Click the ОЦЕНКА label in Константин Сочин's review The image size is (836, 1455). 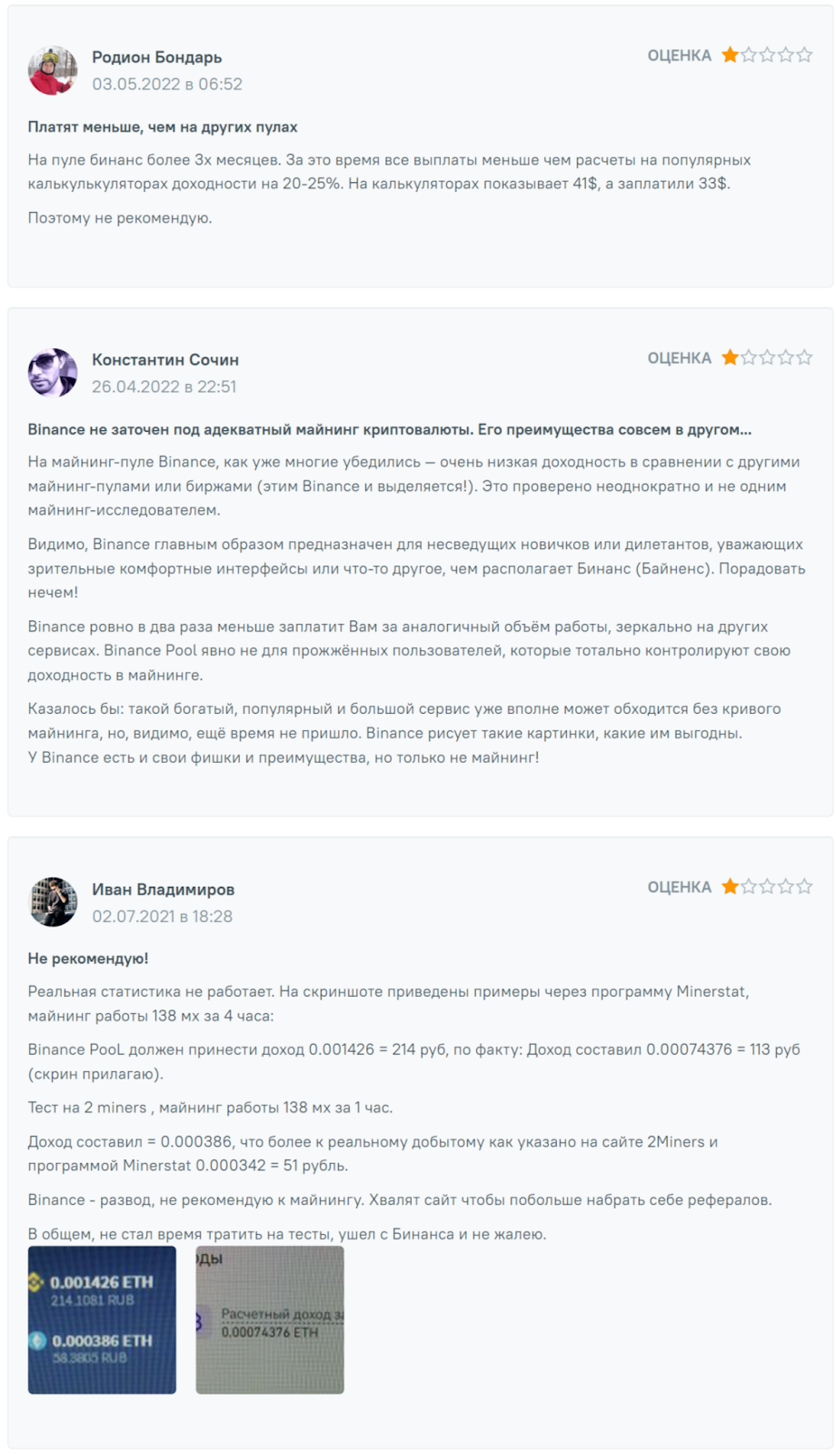(x=679, y=358)
